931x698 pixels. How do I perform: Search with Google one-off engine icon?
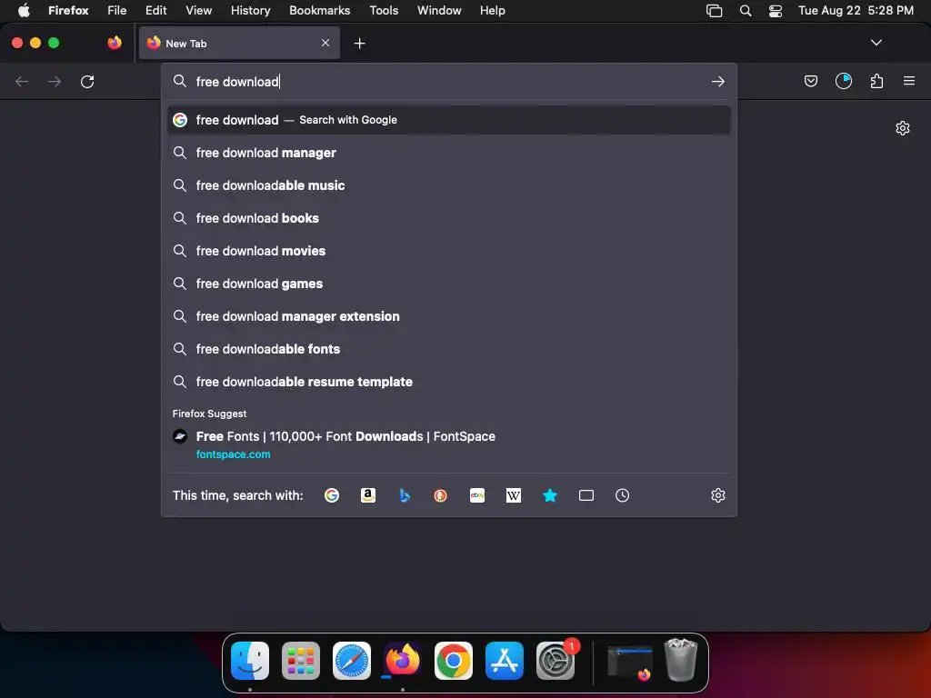332,495
